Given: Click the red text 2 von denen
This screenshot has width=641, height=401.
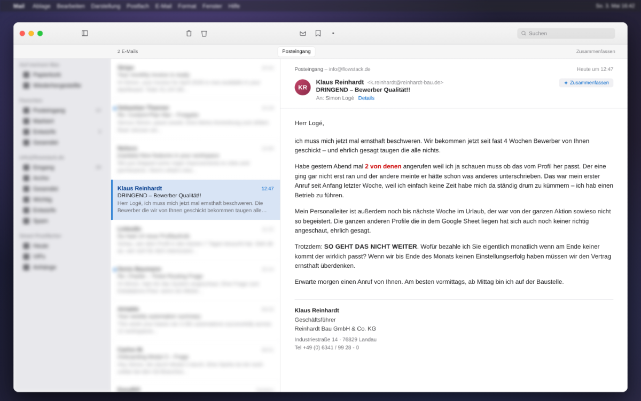Looking at the screenshot, I should coord(383,166).
